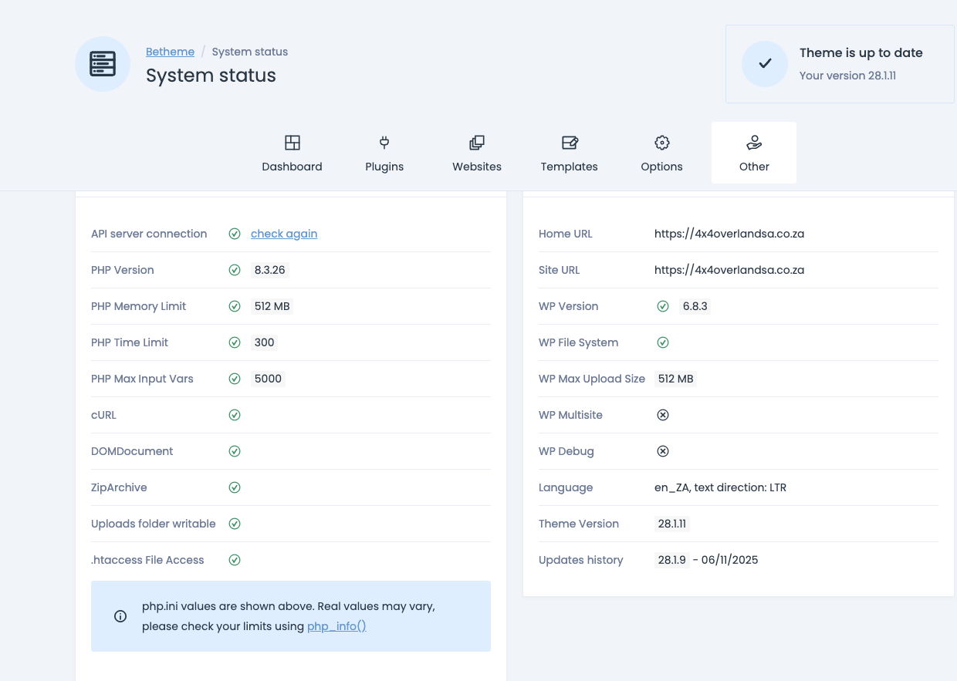Click the Home URL address text

[729, 234]
